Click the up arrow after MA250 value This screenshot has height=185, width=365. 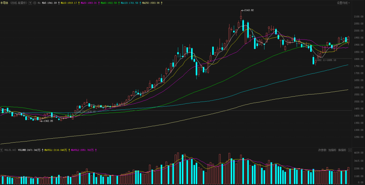162,3
